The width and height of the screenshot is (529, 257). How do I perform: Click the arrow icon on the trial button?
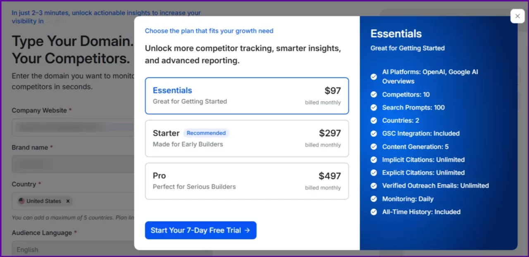[248, 230]
